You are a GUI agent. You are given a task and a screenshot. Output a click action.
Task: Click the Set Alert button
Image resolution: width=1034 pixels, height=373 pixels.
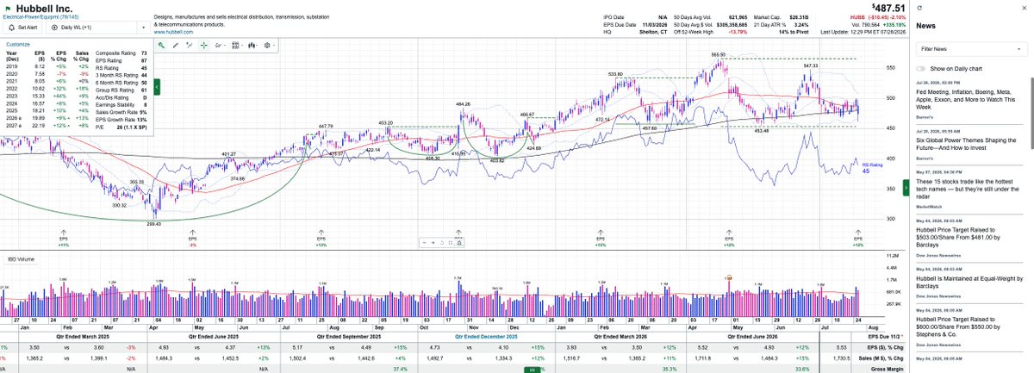coord(23,27)
